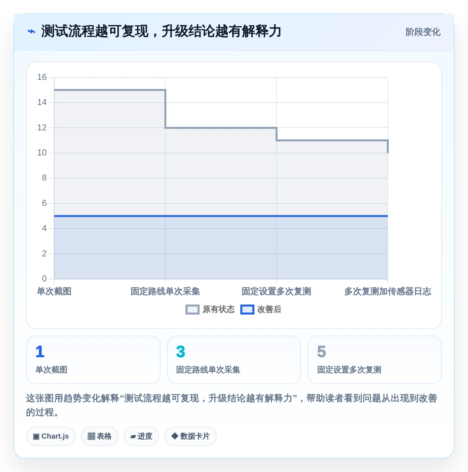Click the 阶段变化 label in the header
The width and height of the screenshot is (468, 472).
point(423,32)
